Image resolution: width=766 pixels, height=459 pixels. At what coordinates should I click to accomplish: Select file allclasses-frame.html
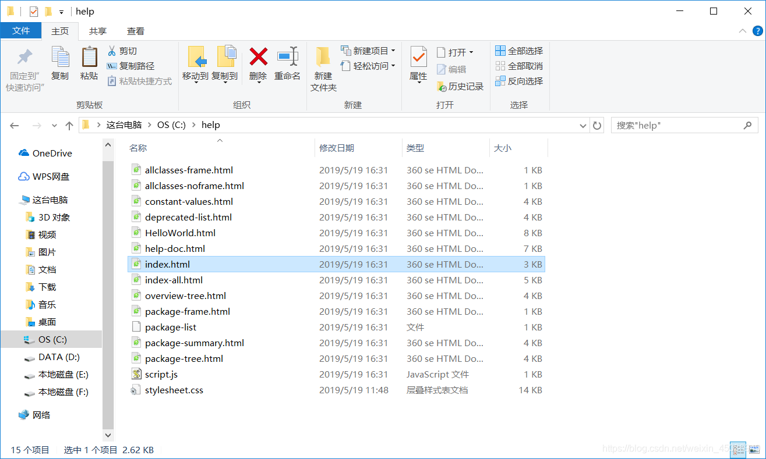[x=189, y=170]
